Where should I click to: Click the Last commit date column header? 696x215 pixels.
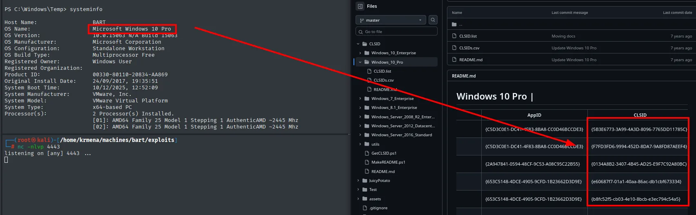pos(677,13)
